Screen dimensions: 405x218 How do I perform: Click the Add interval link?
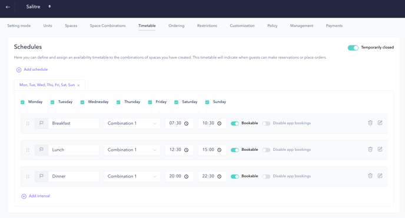[39, 196]
